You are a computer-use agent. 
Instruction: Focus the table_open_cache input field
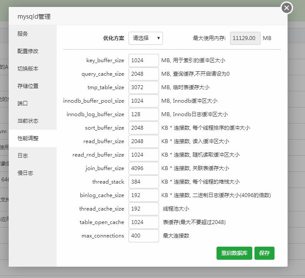coord(143,222)
